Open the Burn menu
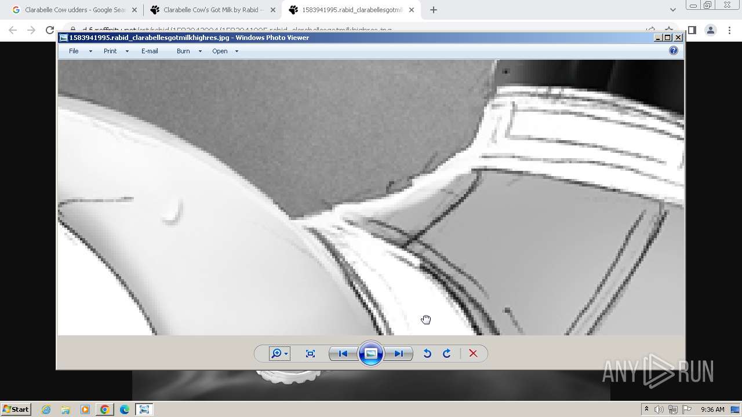Viewport: 742px width, 417px height. click(x=183, y=51)
